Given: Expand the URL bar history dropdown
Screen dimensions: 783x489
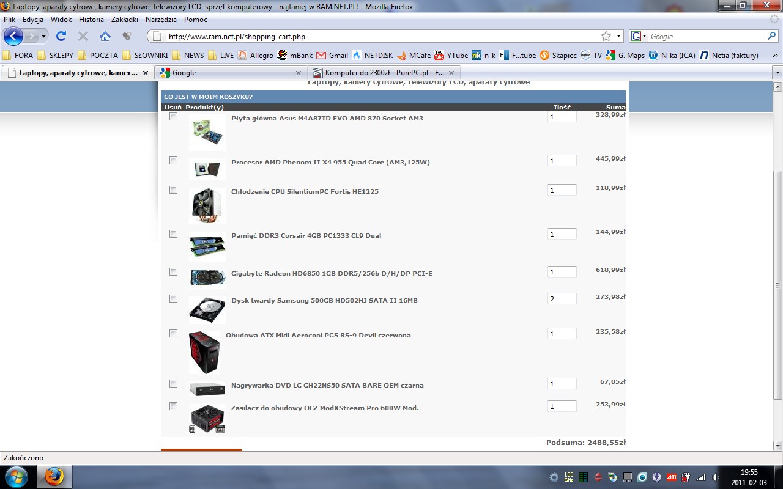Looking at the screenshot, I should (618, 36).
